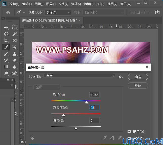Select the Dodge tool
This screenshot has width=163, height=145.
point(6,73)
